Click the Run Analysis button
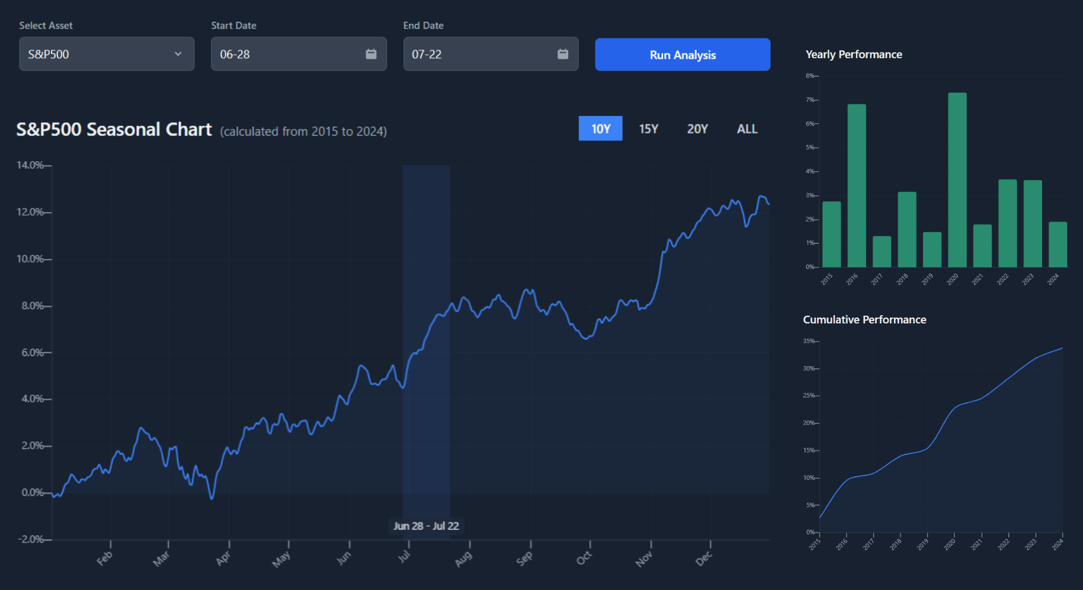 683,54
